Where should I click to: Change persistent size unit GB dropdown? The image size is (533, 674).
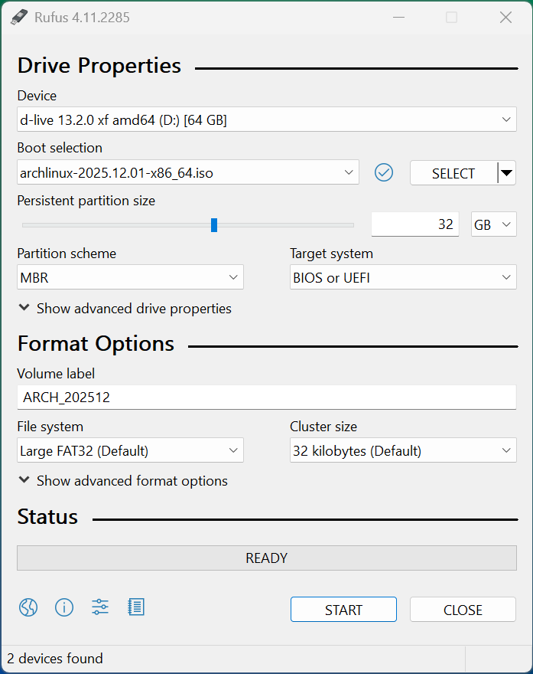click(493, 224)
